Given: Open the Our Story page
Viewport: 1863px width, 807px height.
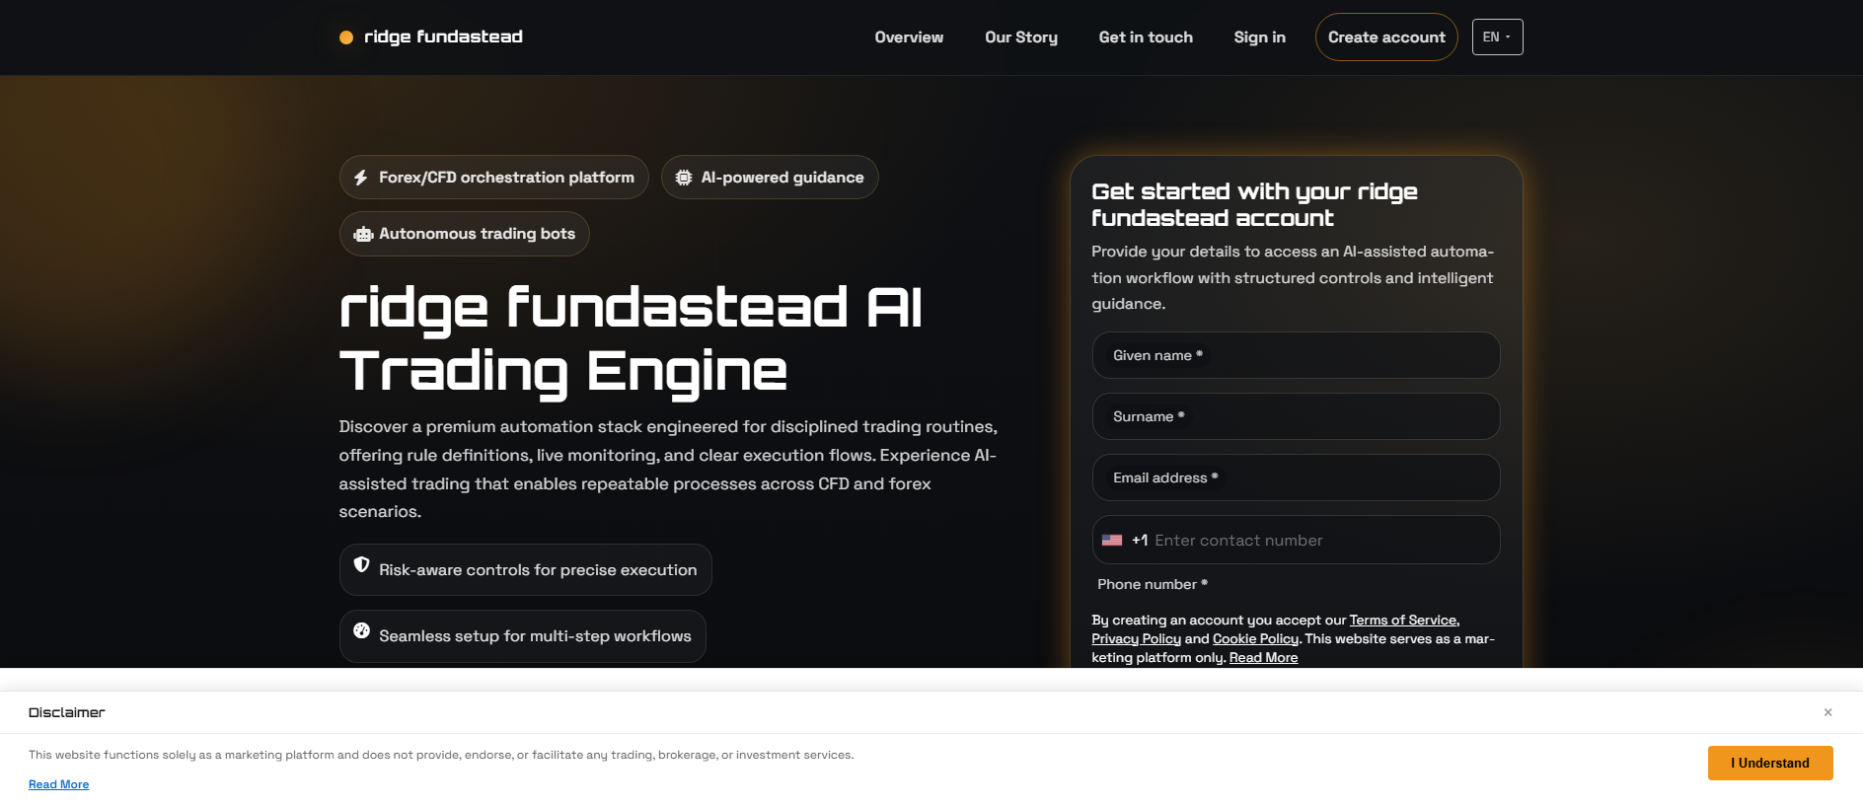Looking at the screenshot, I should 1020,37.
